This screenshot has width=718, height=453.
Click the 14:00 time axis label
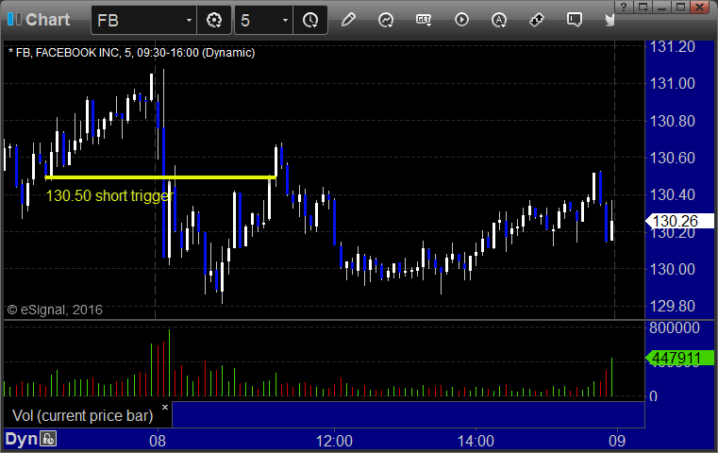476,441
